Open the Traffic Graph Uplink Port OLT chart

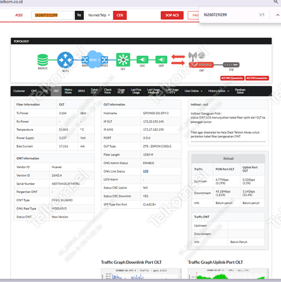tap(228, 274)
